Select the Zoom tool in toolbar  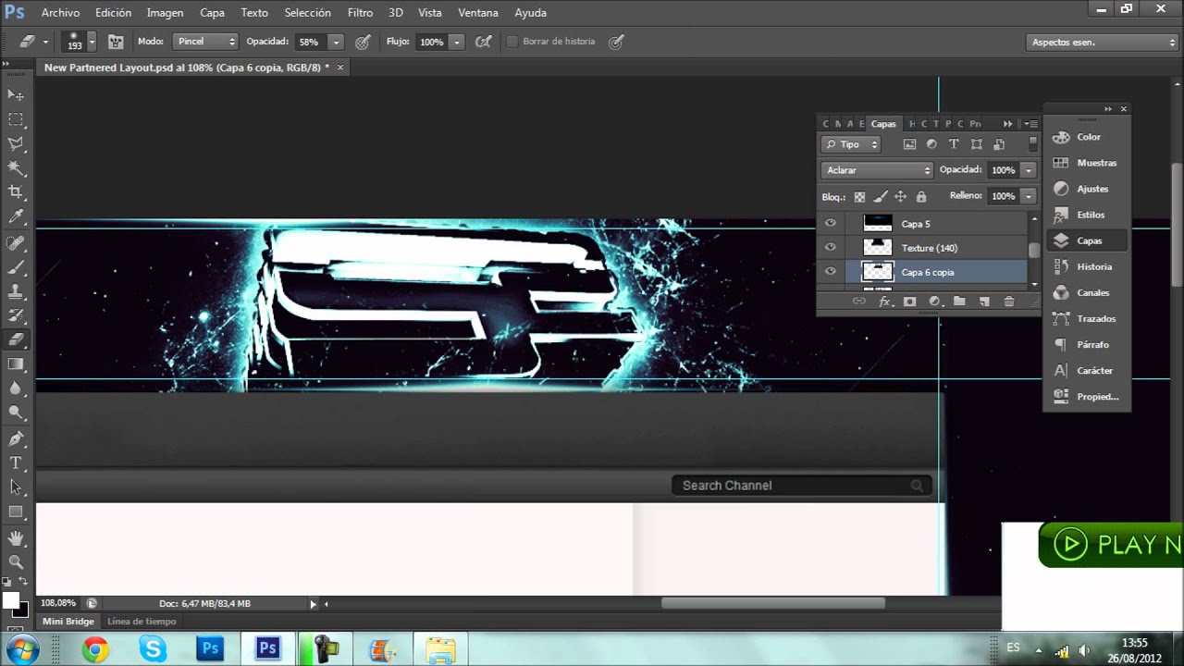tap(16, 561)
